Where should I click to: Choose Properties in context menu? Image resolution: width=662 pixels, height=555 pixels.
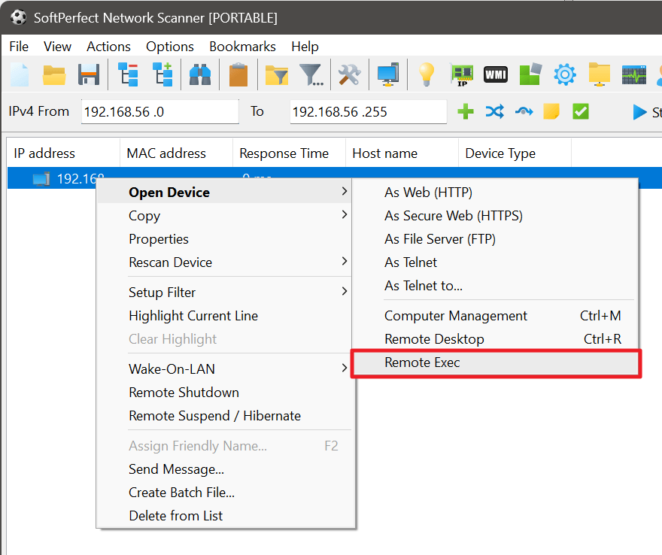pos(225,239)
